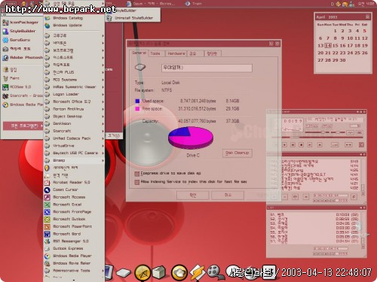Click the Disk Cleanup button
The image size is (377, 282).
237,153
